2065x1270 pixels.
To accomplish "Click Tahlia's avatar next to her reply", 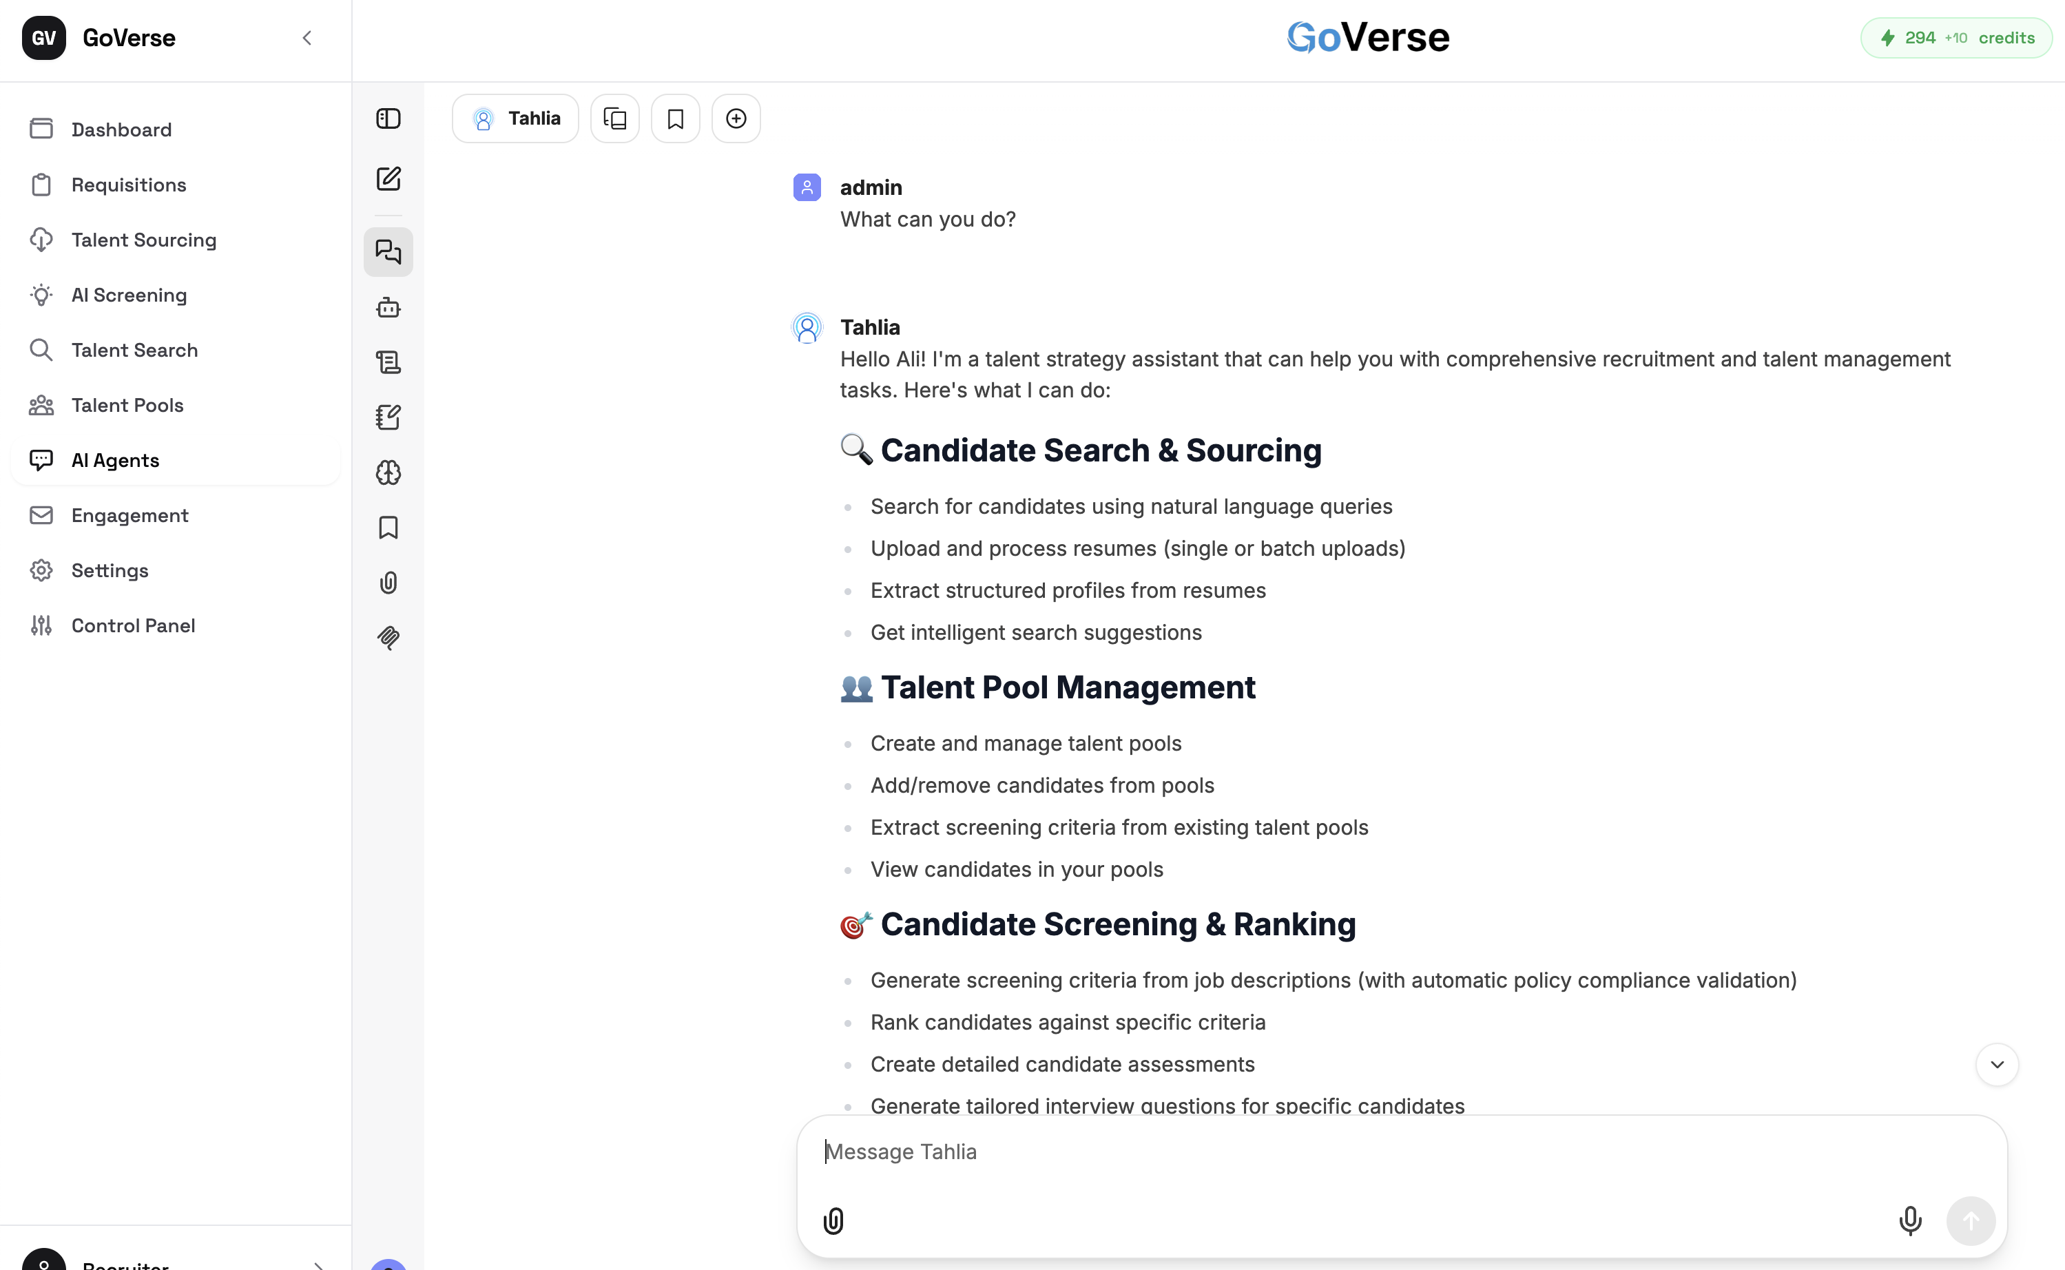I will pyautogui.click(x=807, y=328).
